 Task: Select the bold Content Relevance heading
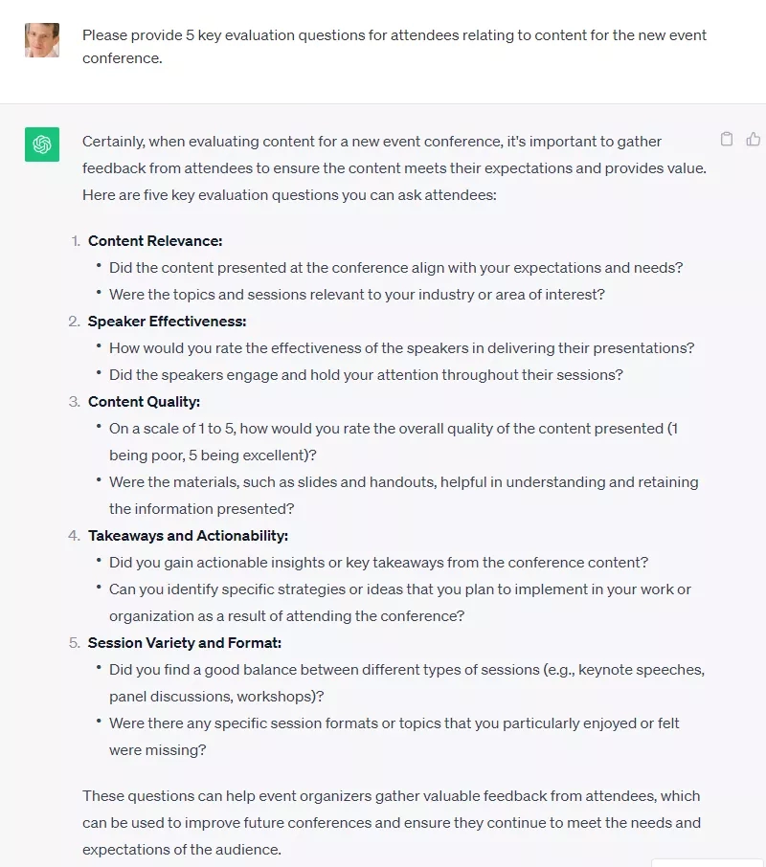click(x=155, y=240)
